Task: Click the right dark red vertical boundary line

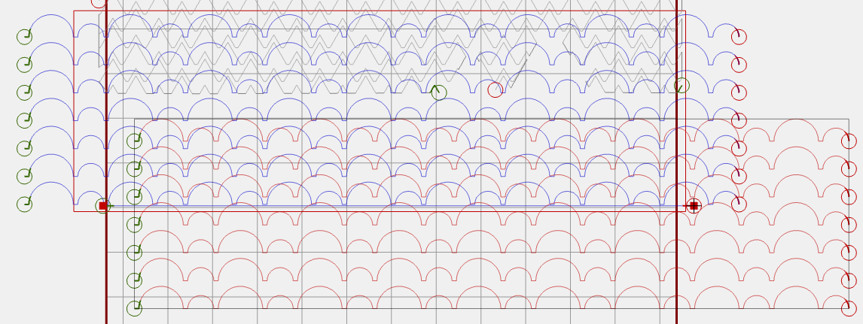Action: coord(676,263)
